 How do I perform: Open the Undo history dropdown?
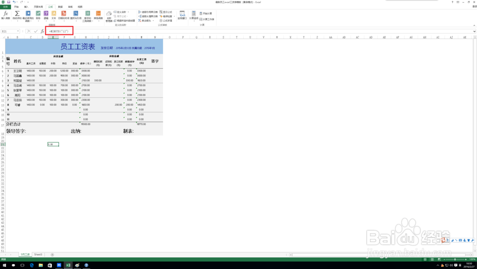coord(17,2)
